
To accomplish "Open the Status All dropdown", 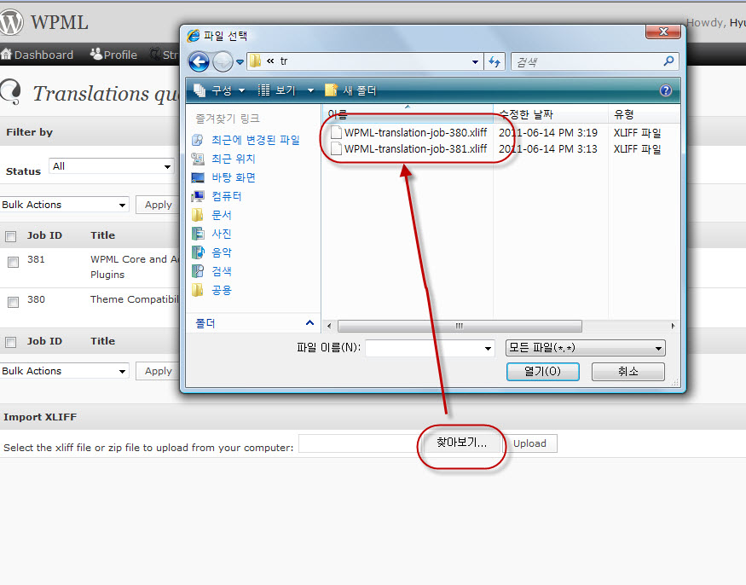I will (112, 166).
